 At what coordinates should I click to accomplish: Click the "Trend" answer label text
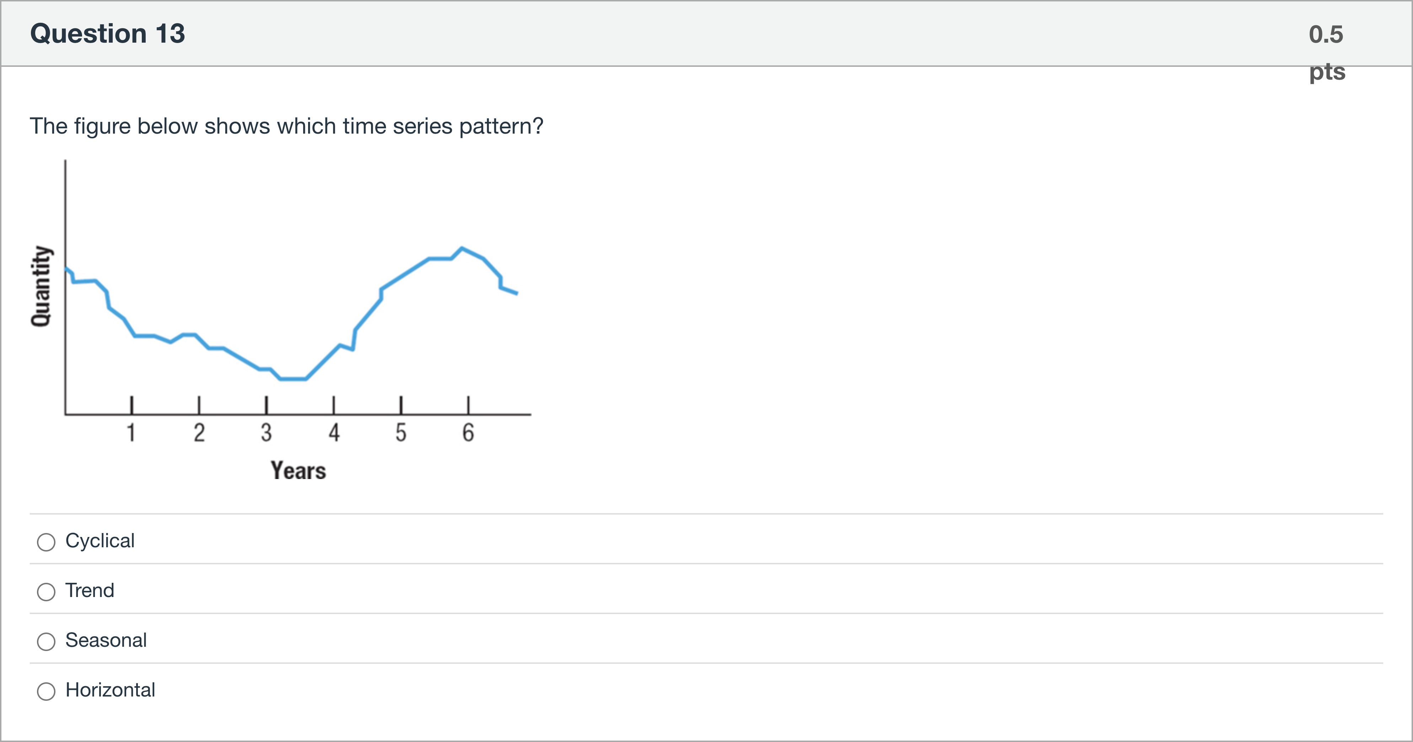(x=90, y=591)
